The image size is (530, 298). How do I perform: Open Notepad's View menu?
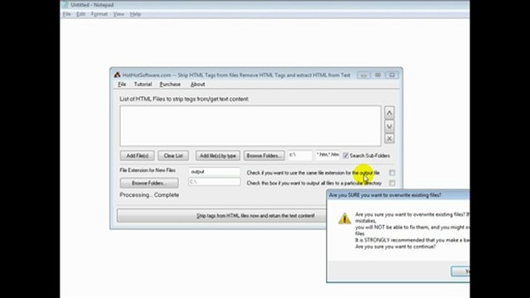coord(119,14)
